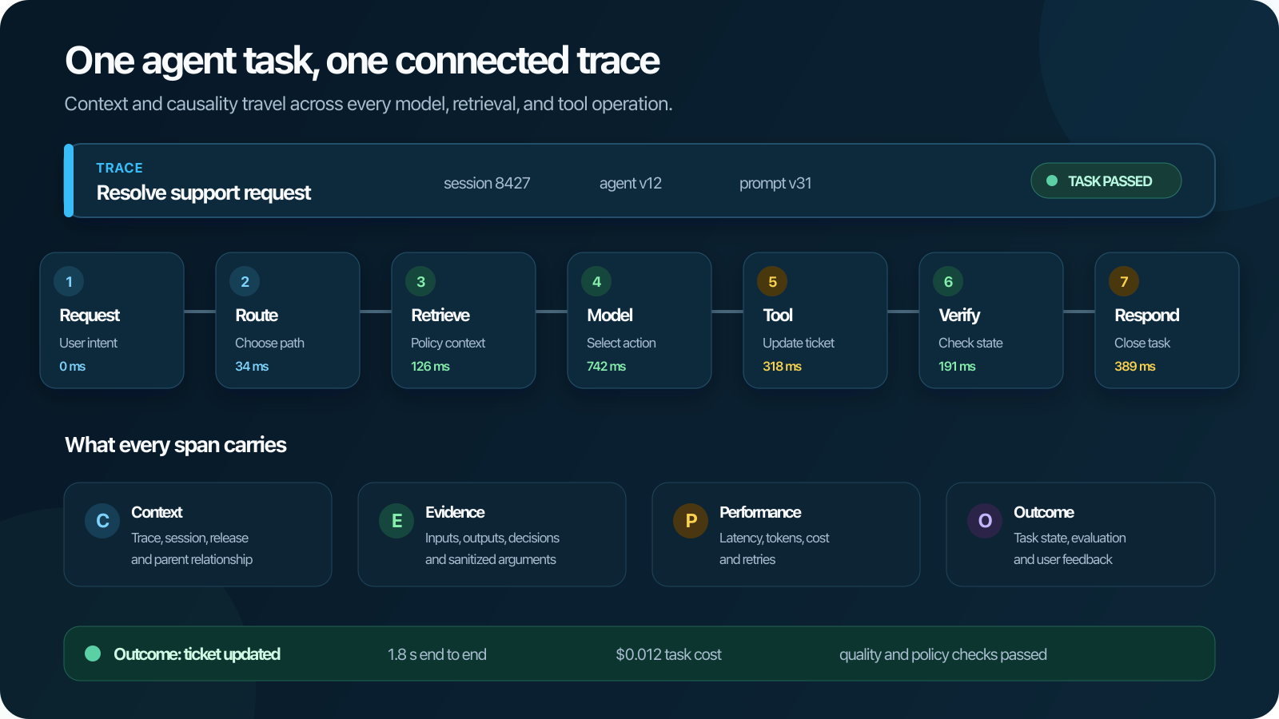Click the '389 ms' latency value

coord(1135,366)
